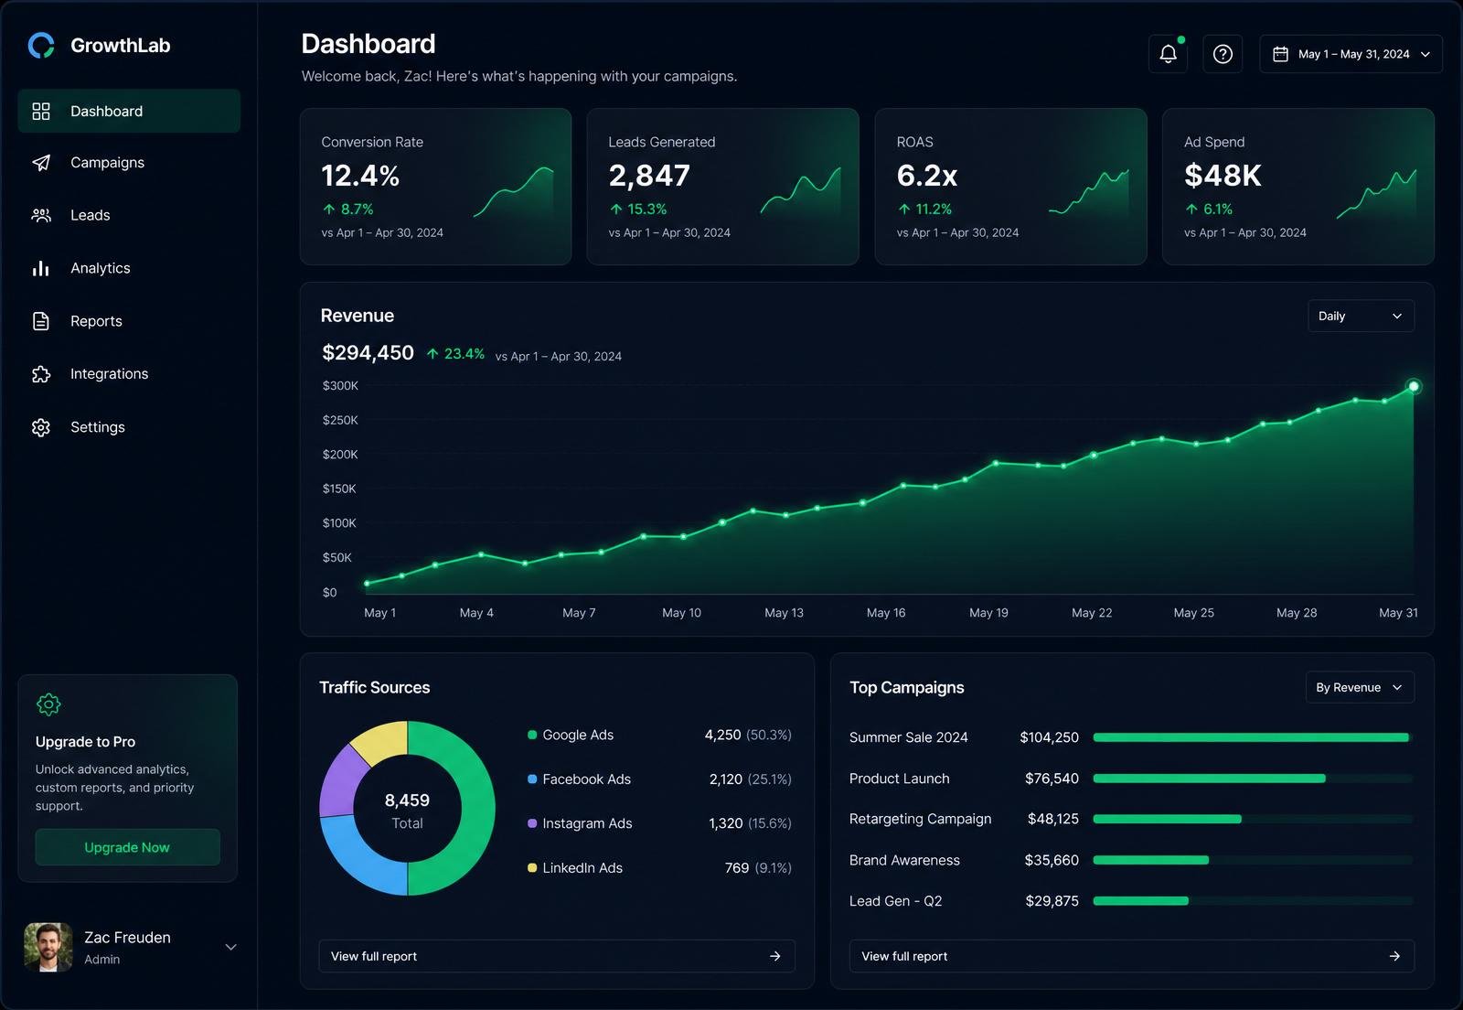Click the Integrations puzzle icon
Viewport: 1463px width, 1010px height.
[x=41, y=374]
